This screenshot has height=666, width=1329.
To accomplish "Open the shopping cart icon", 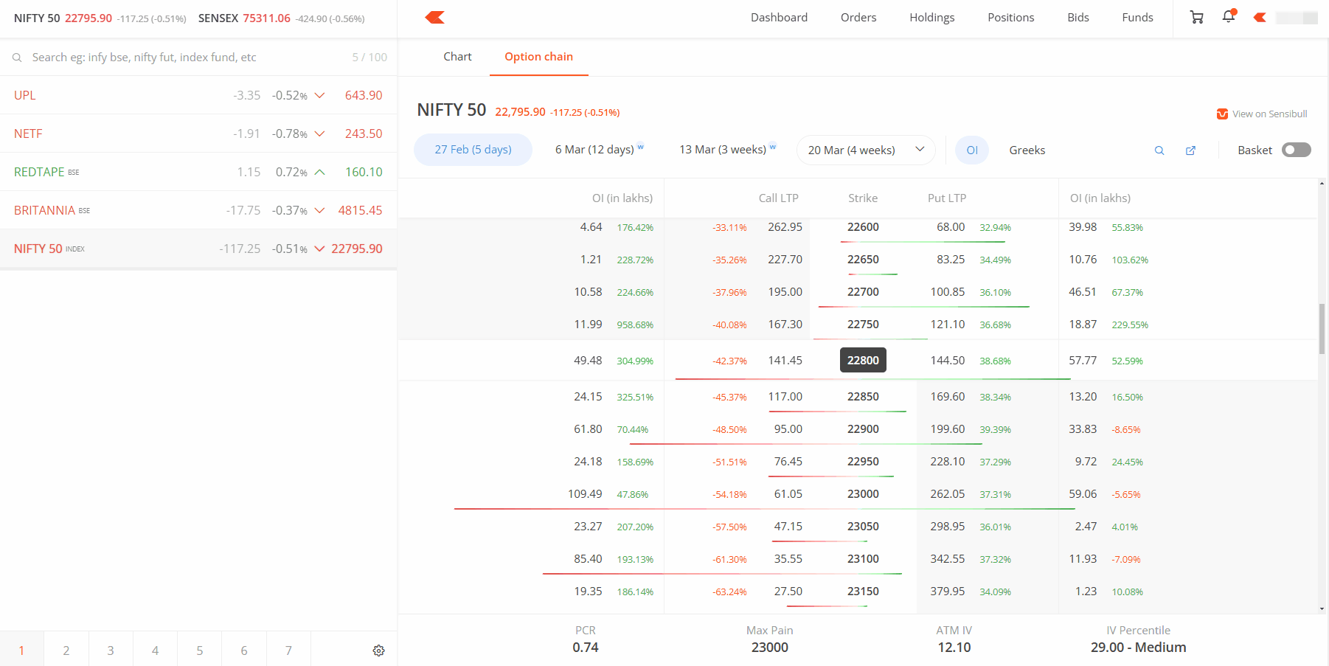I will [1197, 18].
